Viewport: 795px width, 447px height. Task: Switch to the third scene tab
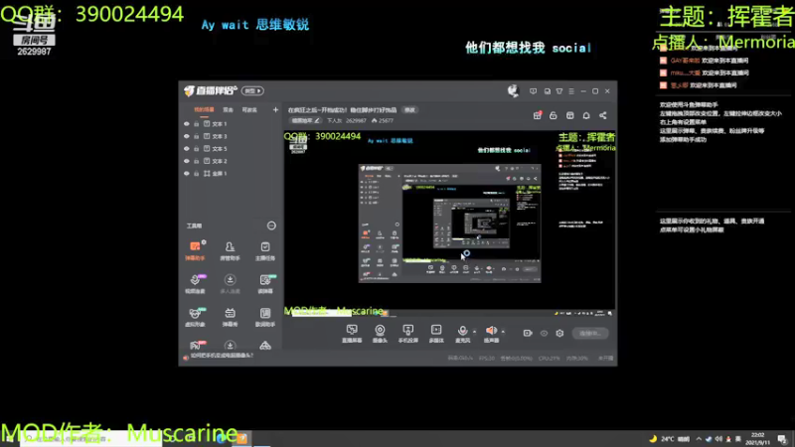249,110
